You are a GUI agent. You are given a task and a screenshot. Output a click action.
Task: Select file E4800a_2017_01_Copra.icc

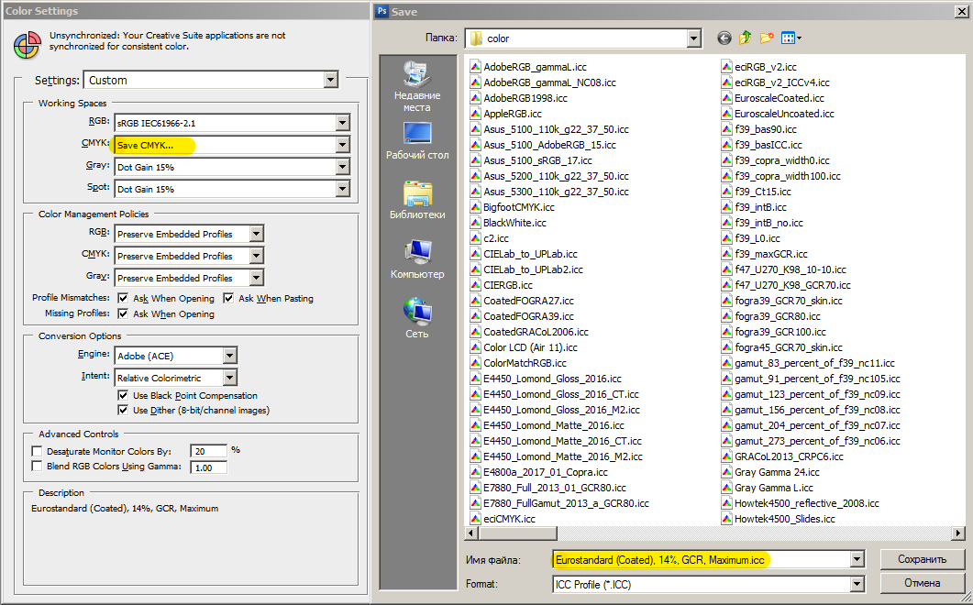pos(546,472)
